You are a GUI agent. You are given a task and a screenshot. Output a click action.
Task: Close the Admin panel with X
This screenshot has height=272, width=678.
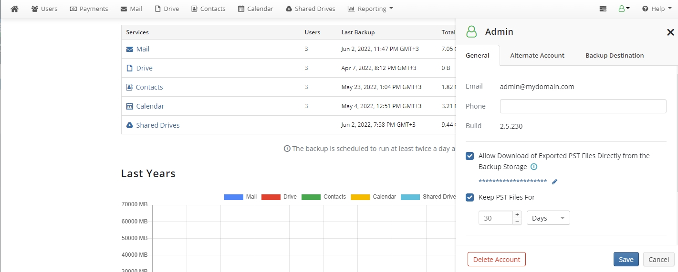coord(670,32)
